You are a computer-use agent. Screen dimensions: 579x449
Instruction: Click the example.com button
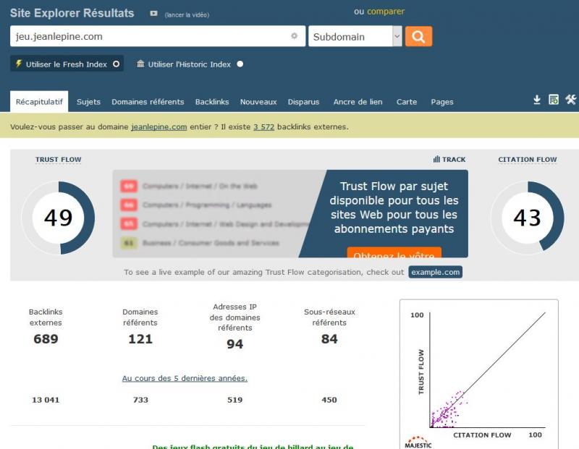tap(436, 272)
